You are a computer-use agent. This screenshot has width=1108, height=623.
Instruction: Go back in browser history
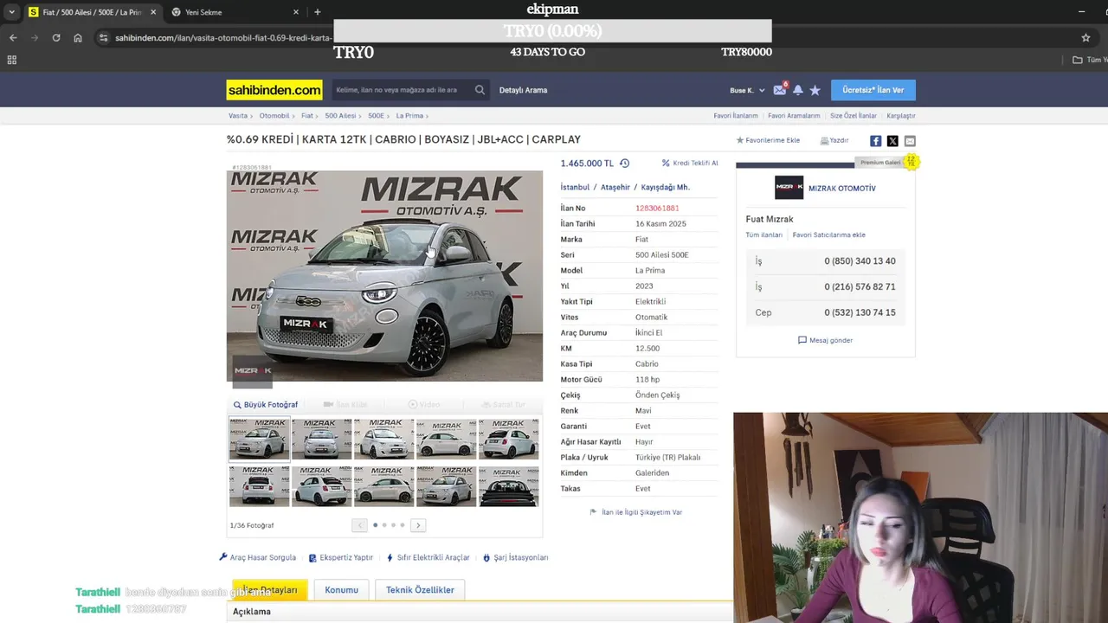(x=13, y=38)
